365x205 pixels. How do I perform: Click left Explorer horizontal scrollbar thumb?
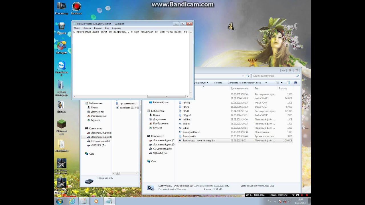(117, 173)
